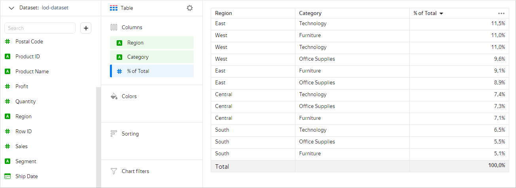Click Furniture in the East 9,1% row
516x188 pixels.
[310, 71]
